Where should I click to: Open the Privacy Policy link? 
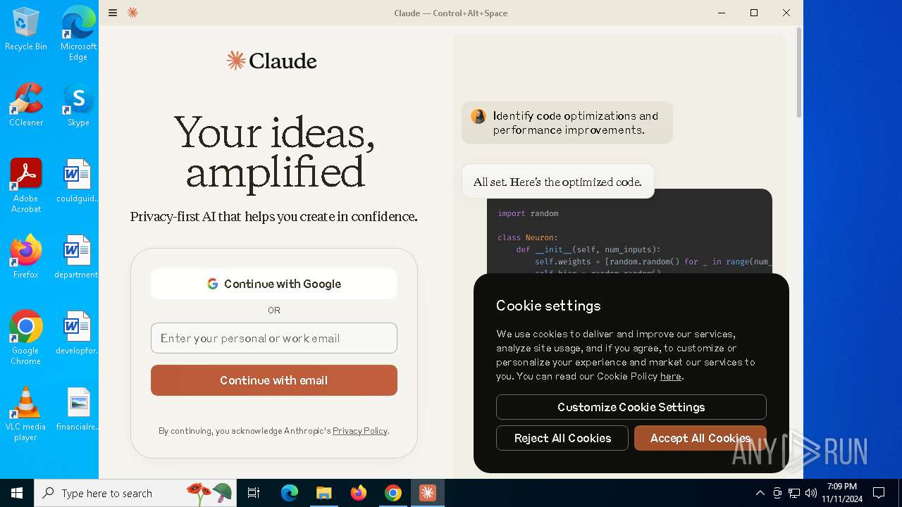tap(359, 431)
